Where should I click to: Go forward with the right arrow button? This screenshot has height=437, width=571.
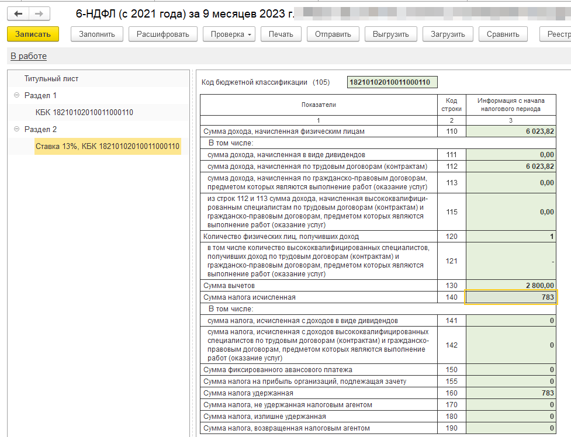coord(39,14)
